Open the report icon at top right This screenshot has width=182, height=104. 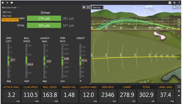[170, 3]
